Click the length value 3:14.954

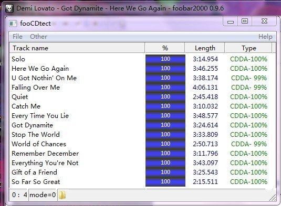(205, 59)
